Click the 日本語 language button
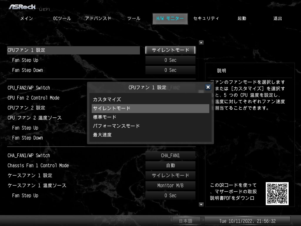This screenshot has height=226, width=301. (186, 221)
